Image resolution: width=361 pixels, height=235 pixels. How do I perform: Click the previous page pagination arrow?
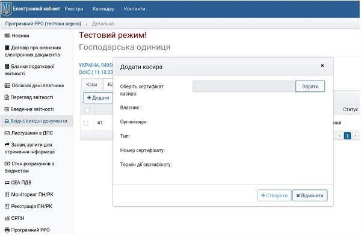(339, 136)
